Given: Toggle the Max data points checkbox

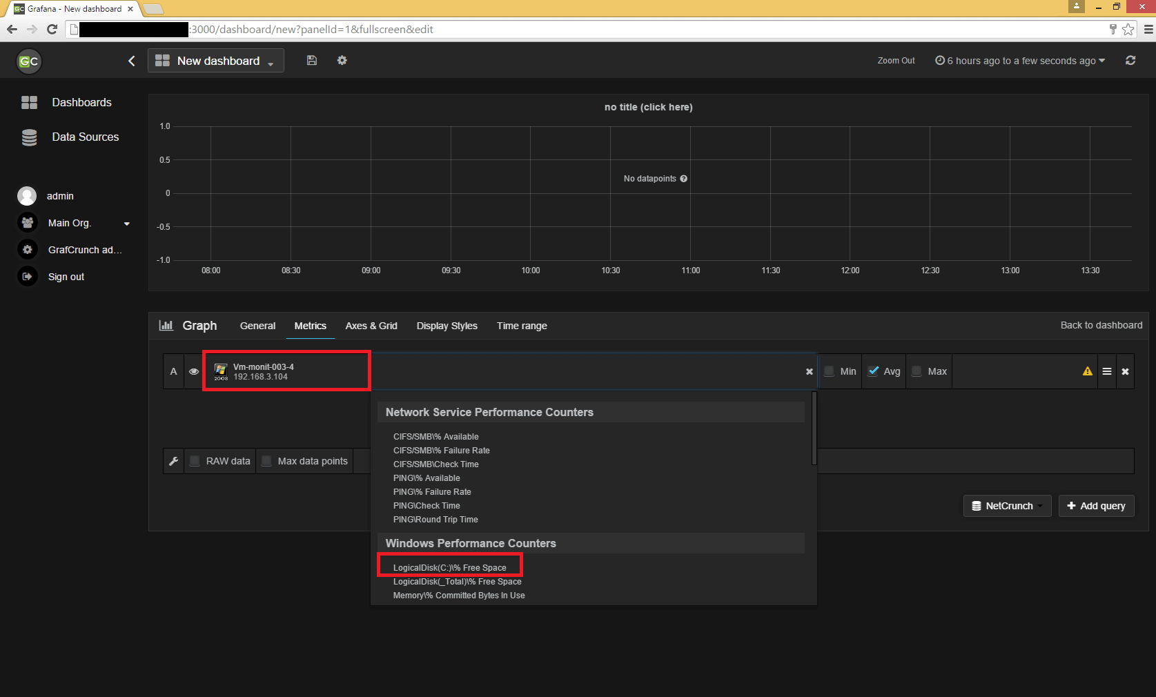Looking at the screenshot, I should point(267,461).
